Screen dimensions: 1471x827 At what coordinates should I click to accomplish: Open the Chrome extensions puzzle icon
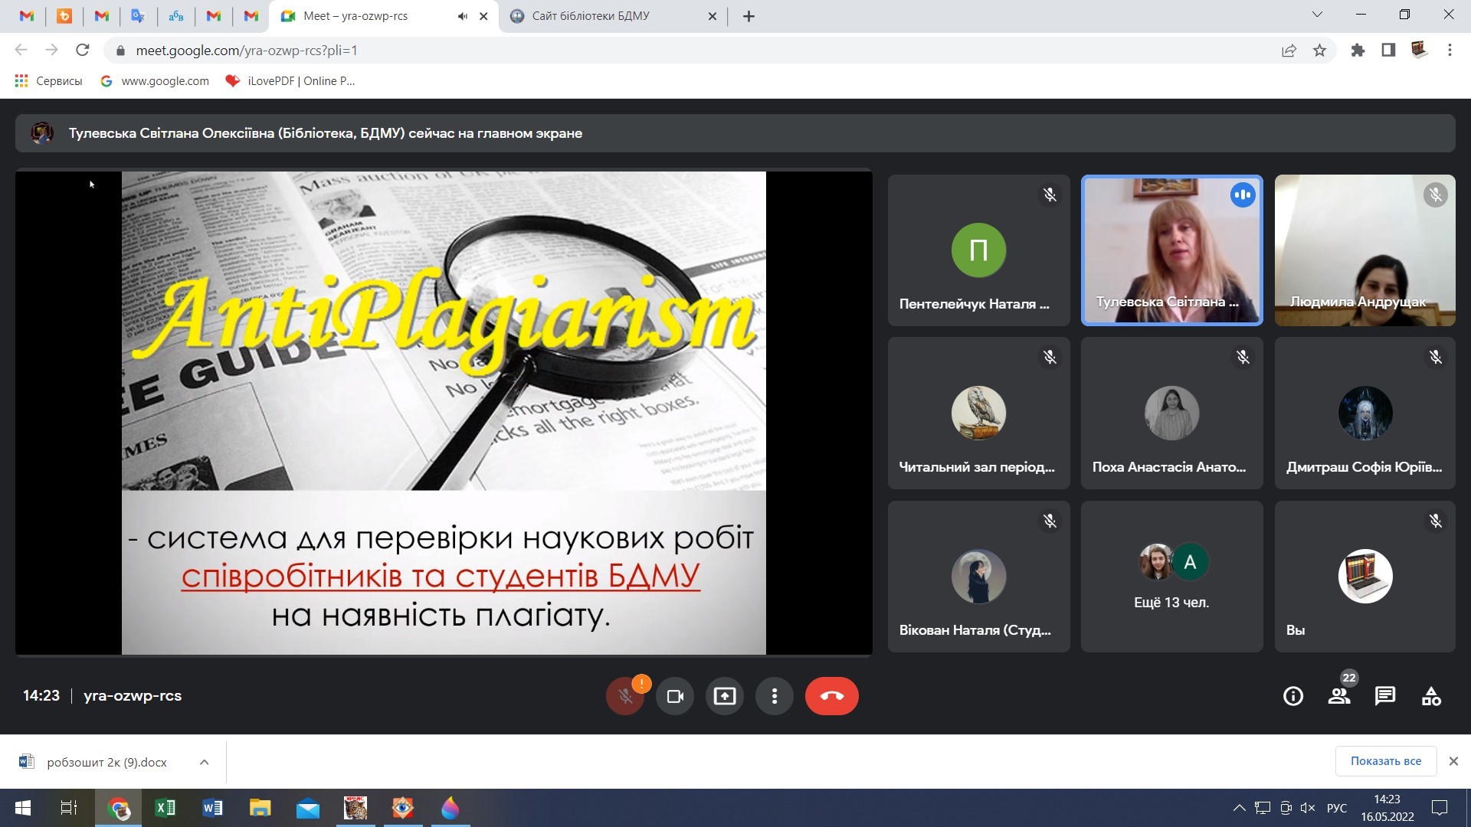(1358, 51)
